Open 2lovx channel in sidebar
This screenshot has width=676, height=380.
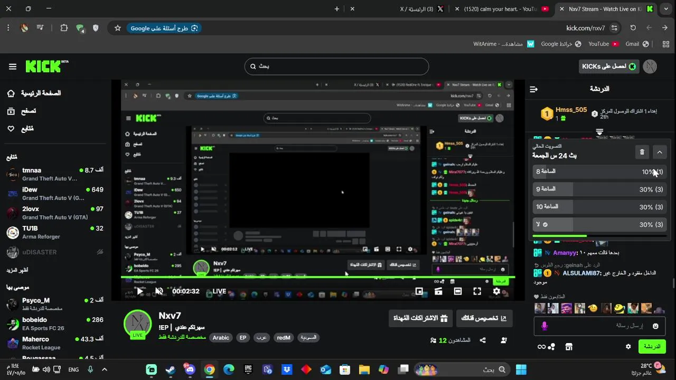[55, 213]
